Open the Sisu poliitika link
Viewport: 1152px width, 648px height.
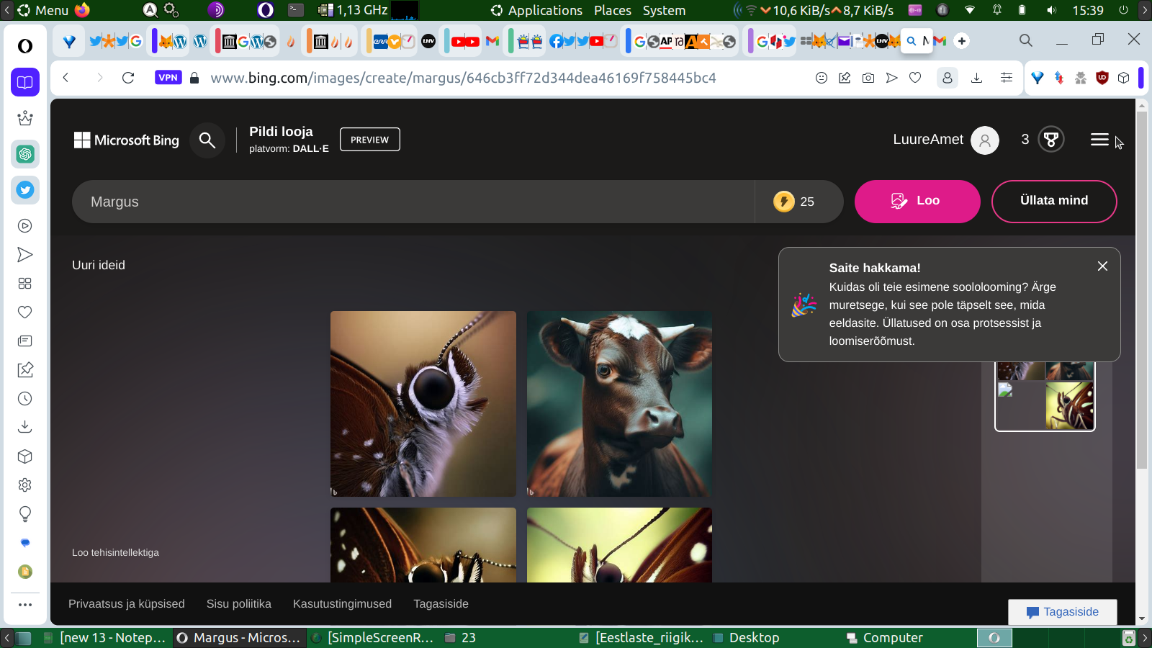pos(239,604)
